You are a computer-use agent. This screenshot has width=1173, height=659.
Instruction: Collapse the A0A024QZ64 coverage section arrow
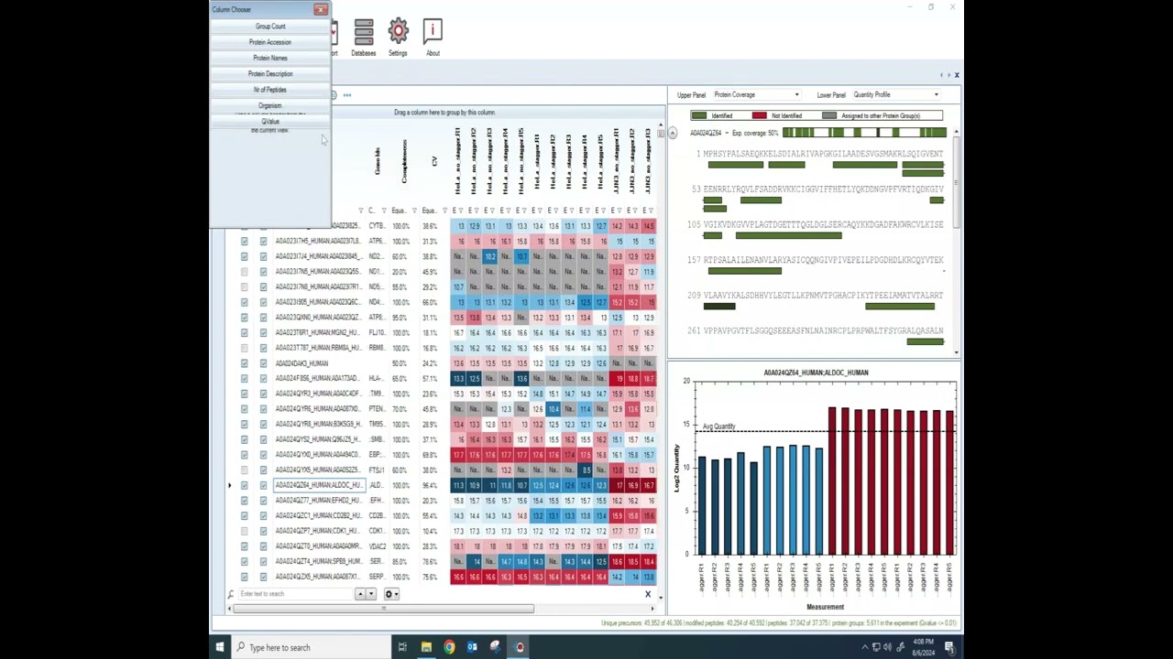[673, 134]
